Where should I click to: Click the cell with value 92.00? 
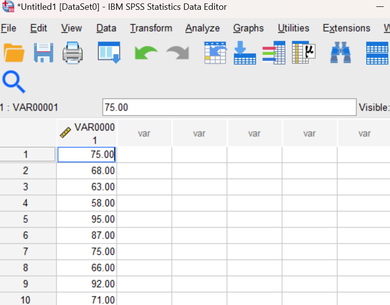tap(87, 284)
